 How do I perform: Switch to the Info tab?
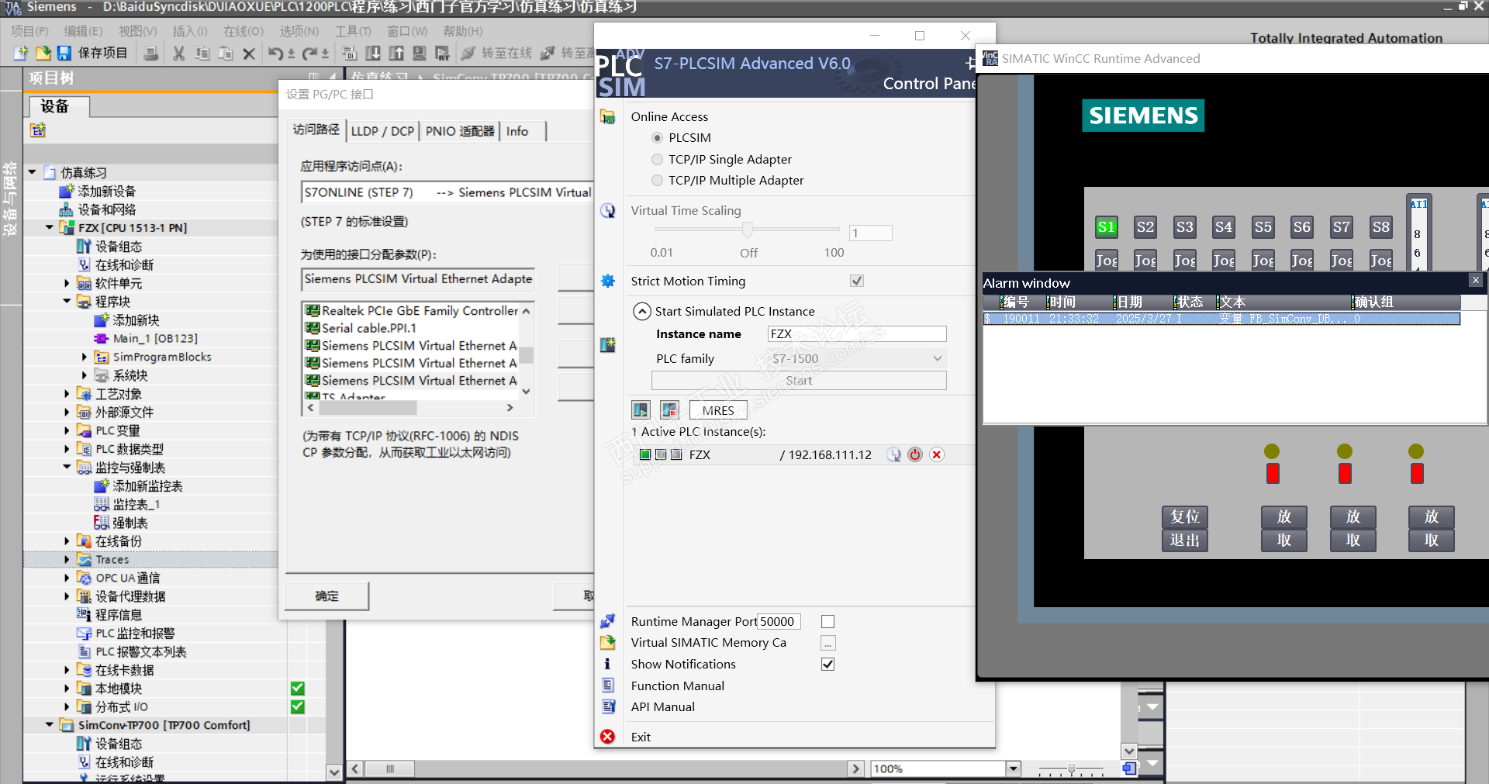click(517, 131)
